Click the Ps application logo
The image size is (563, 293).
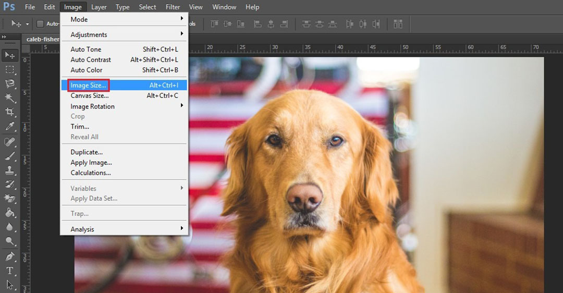tap(9, 6)
